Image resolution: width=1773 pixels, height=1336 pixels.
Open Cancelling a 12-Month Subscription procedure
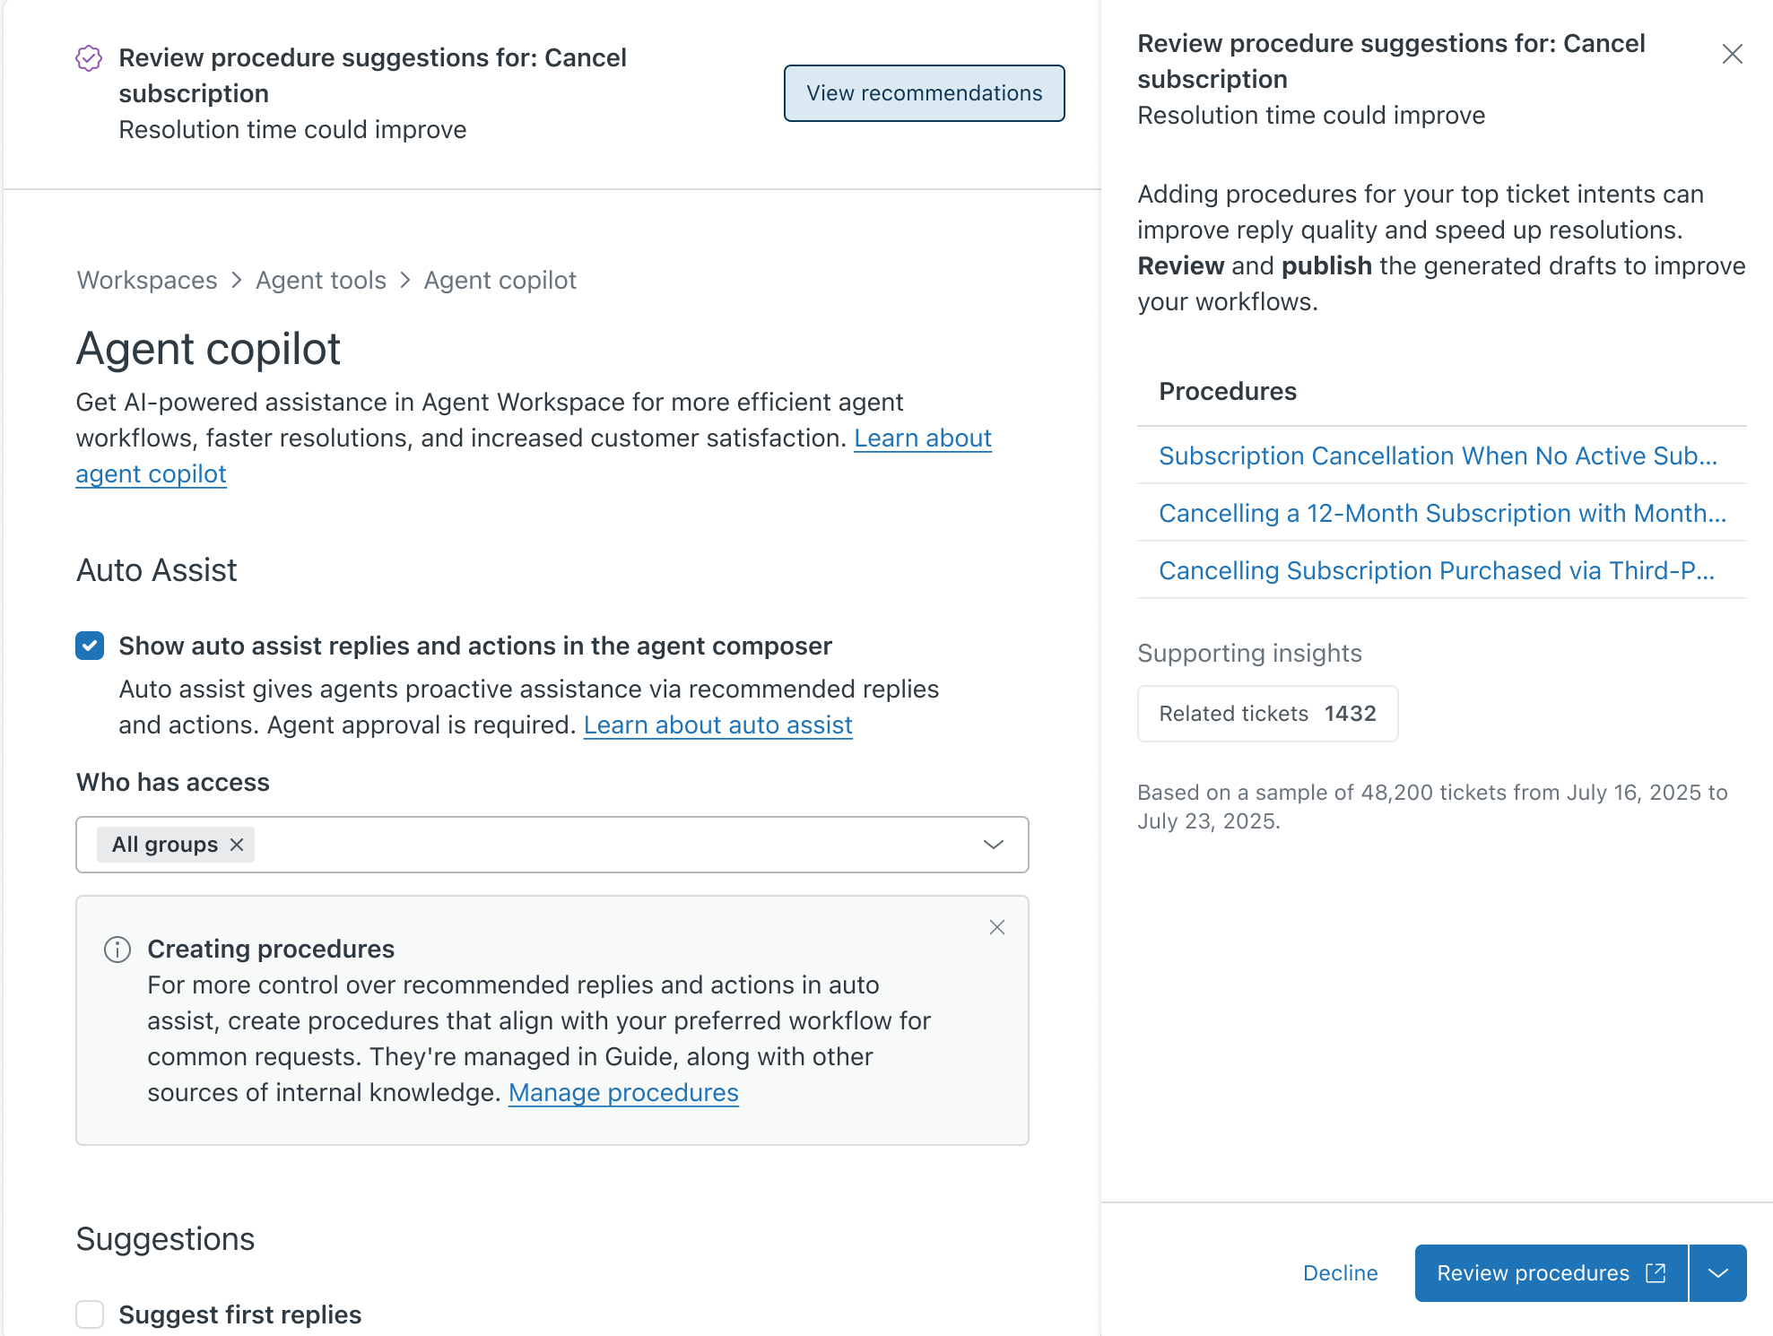coord(1442,513)
